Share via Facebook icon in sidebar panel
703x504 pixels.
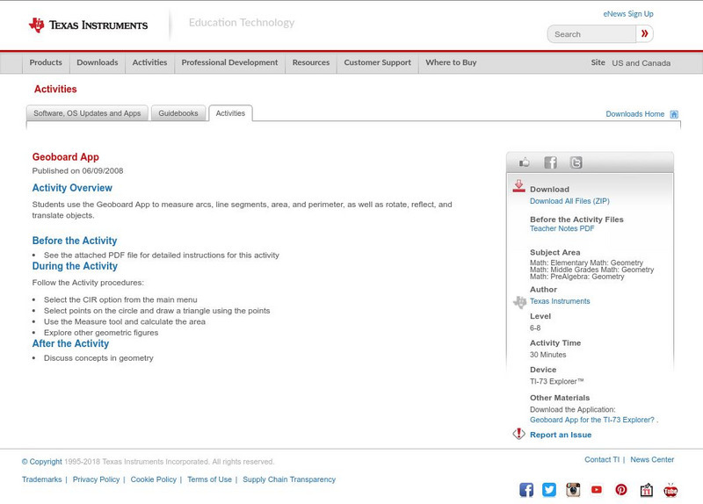551,162
